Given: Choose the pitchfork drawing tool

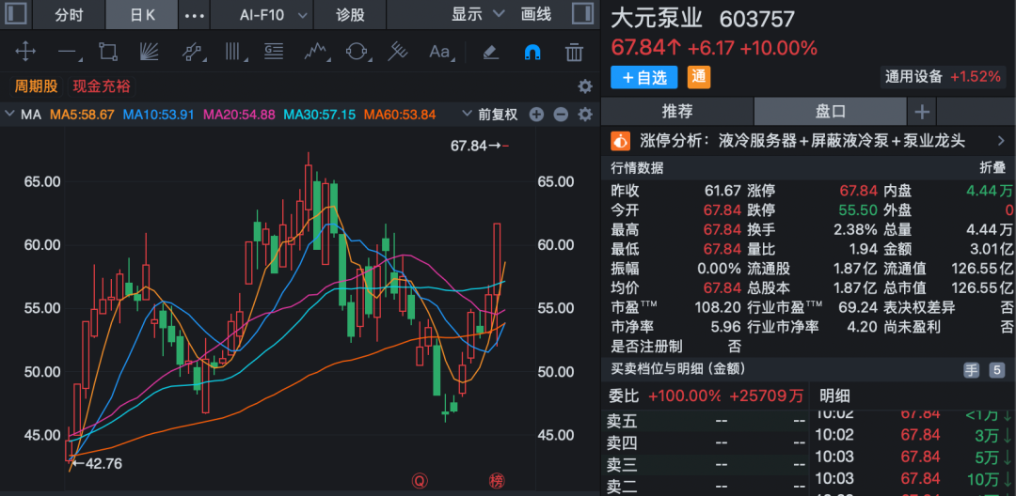Looking at the screenshot, I should tap(397, 51).
